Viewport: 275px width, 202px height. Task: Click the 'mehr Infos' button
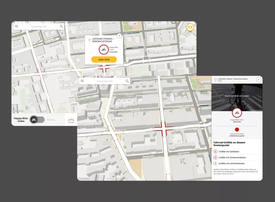[104, 60]
